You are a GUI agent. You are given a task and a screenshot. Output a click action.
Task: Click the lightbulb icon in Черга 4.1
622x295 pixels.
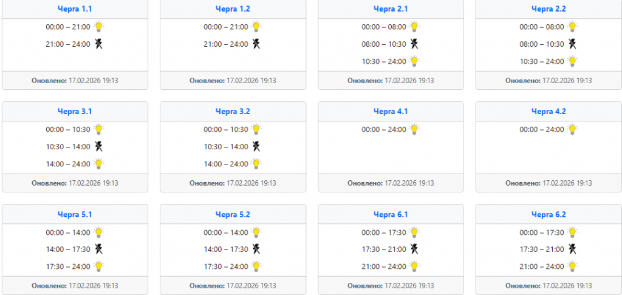coord(414,129)
